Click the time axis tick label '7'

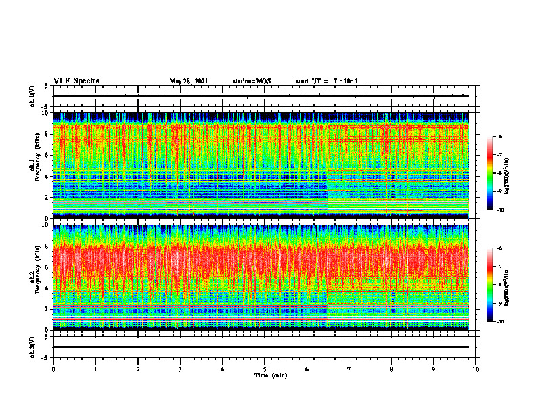(349, 369)
